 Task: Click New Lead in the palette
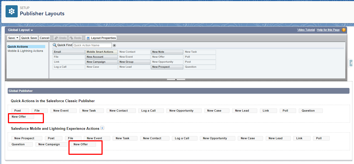(134, 67)
